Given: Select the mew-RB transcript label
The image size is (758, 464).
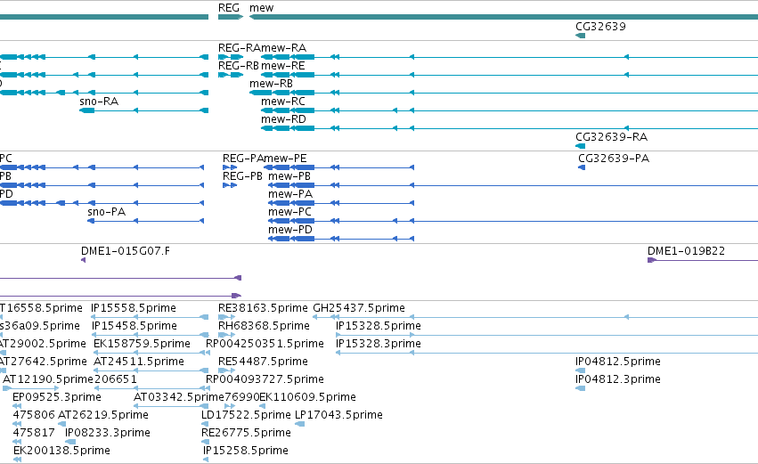Looking at the screenshot, I should pyautogui.click(x=271, y=84).
